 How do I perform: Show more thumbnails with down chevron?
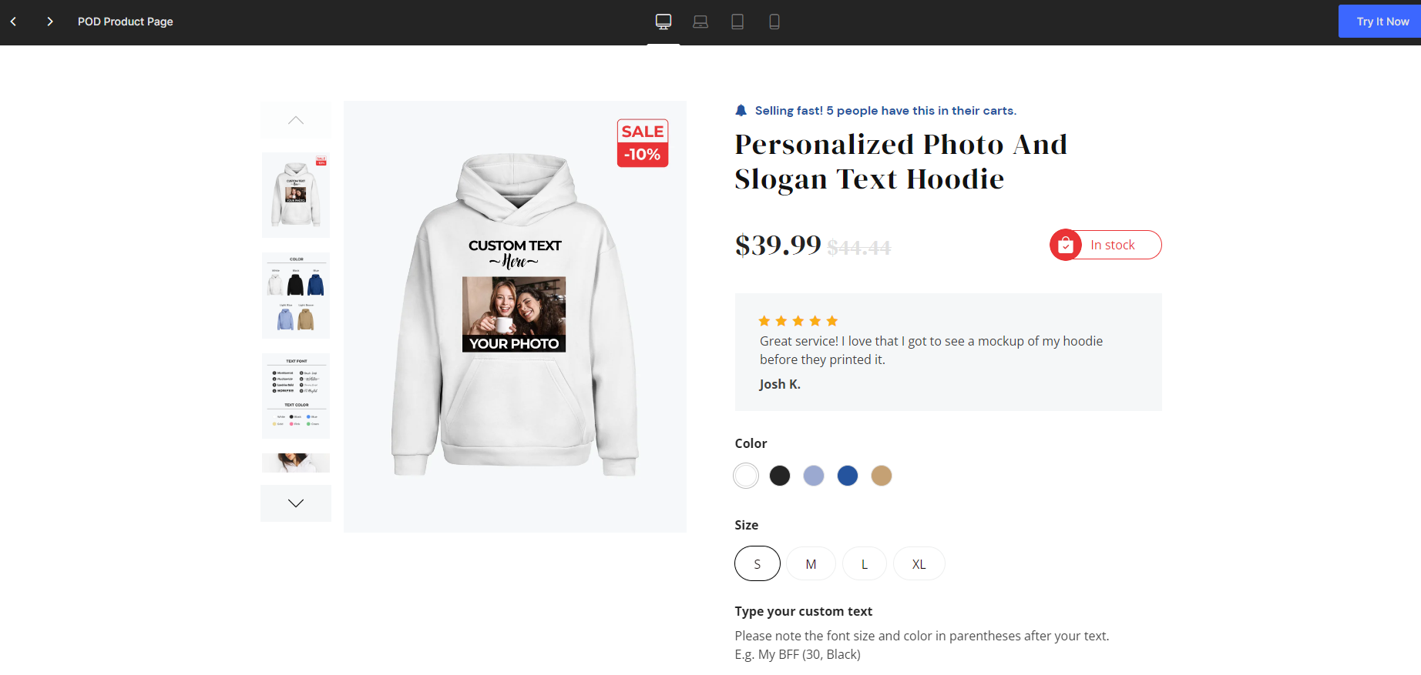point(296,503)
